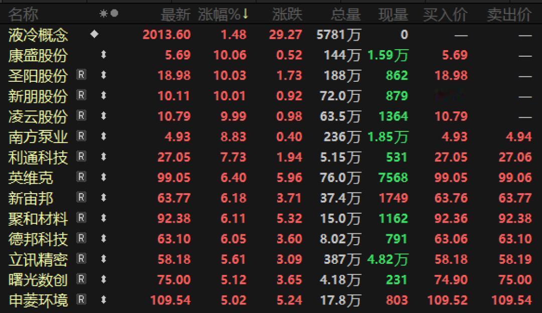Open stock 凌云股份

(x=38, y=117)
